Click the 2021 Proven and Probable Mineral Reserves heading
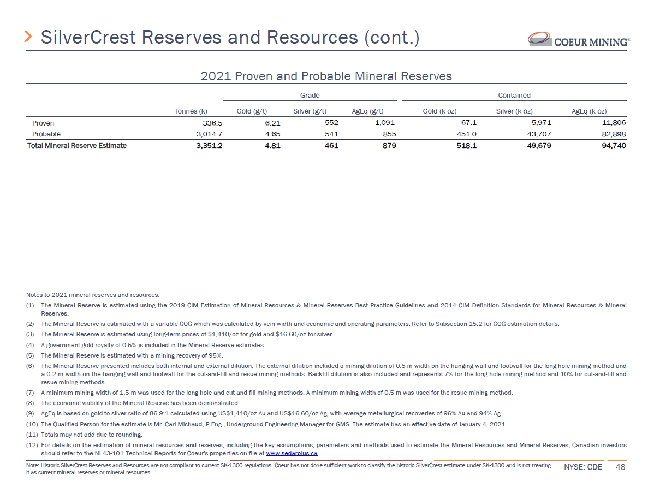This screenshot has width=654, height=493. (326, 76)
